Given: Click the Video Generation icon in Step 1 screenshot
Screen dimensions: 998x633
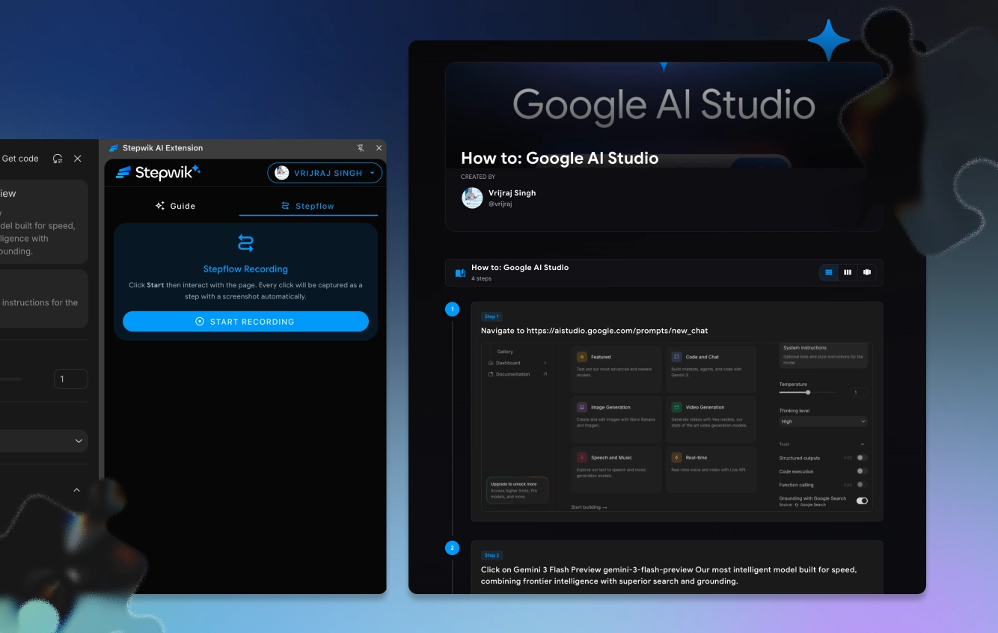Looking at the screenshot, I should click(x=676, y=407).
